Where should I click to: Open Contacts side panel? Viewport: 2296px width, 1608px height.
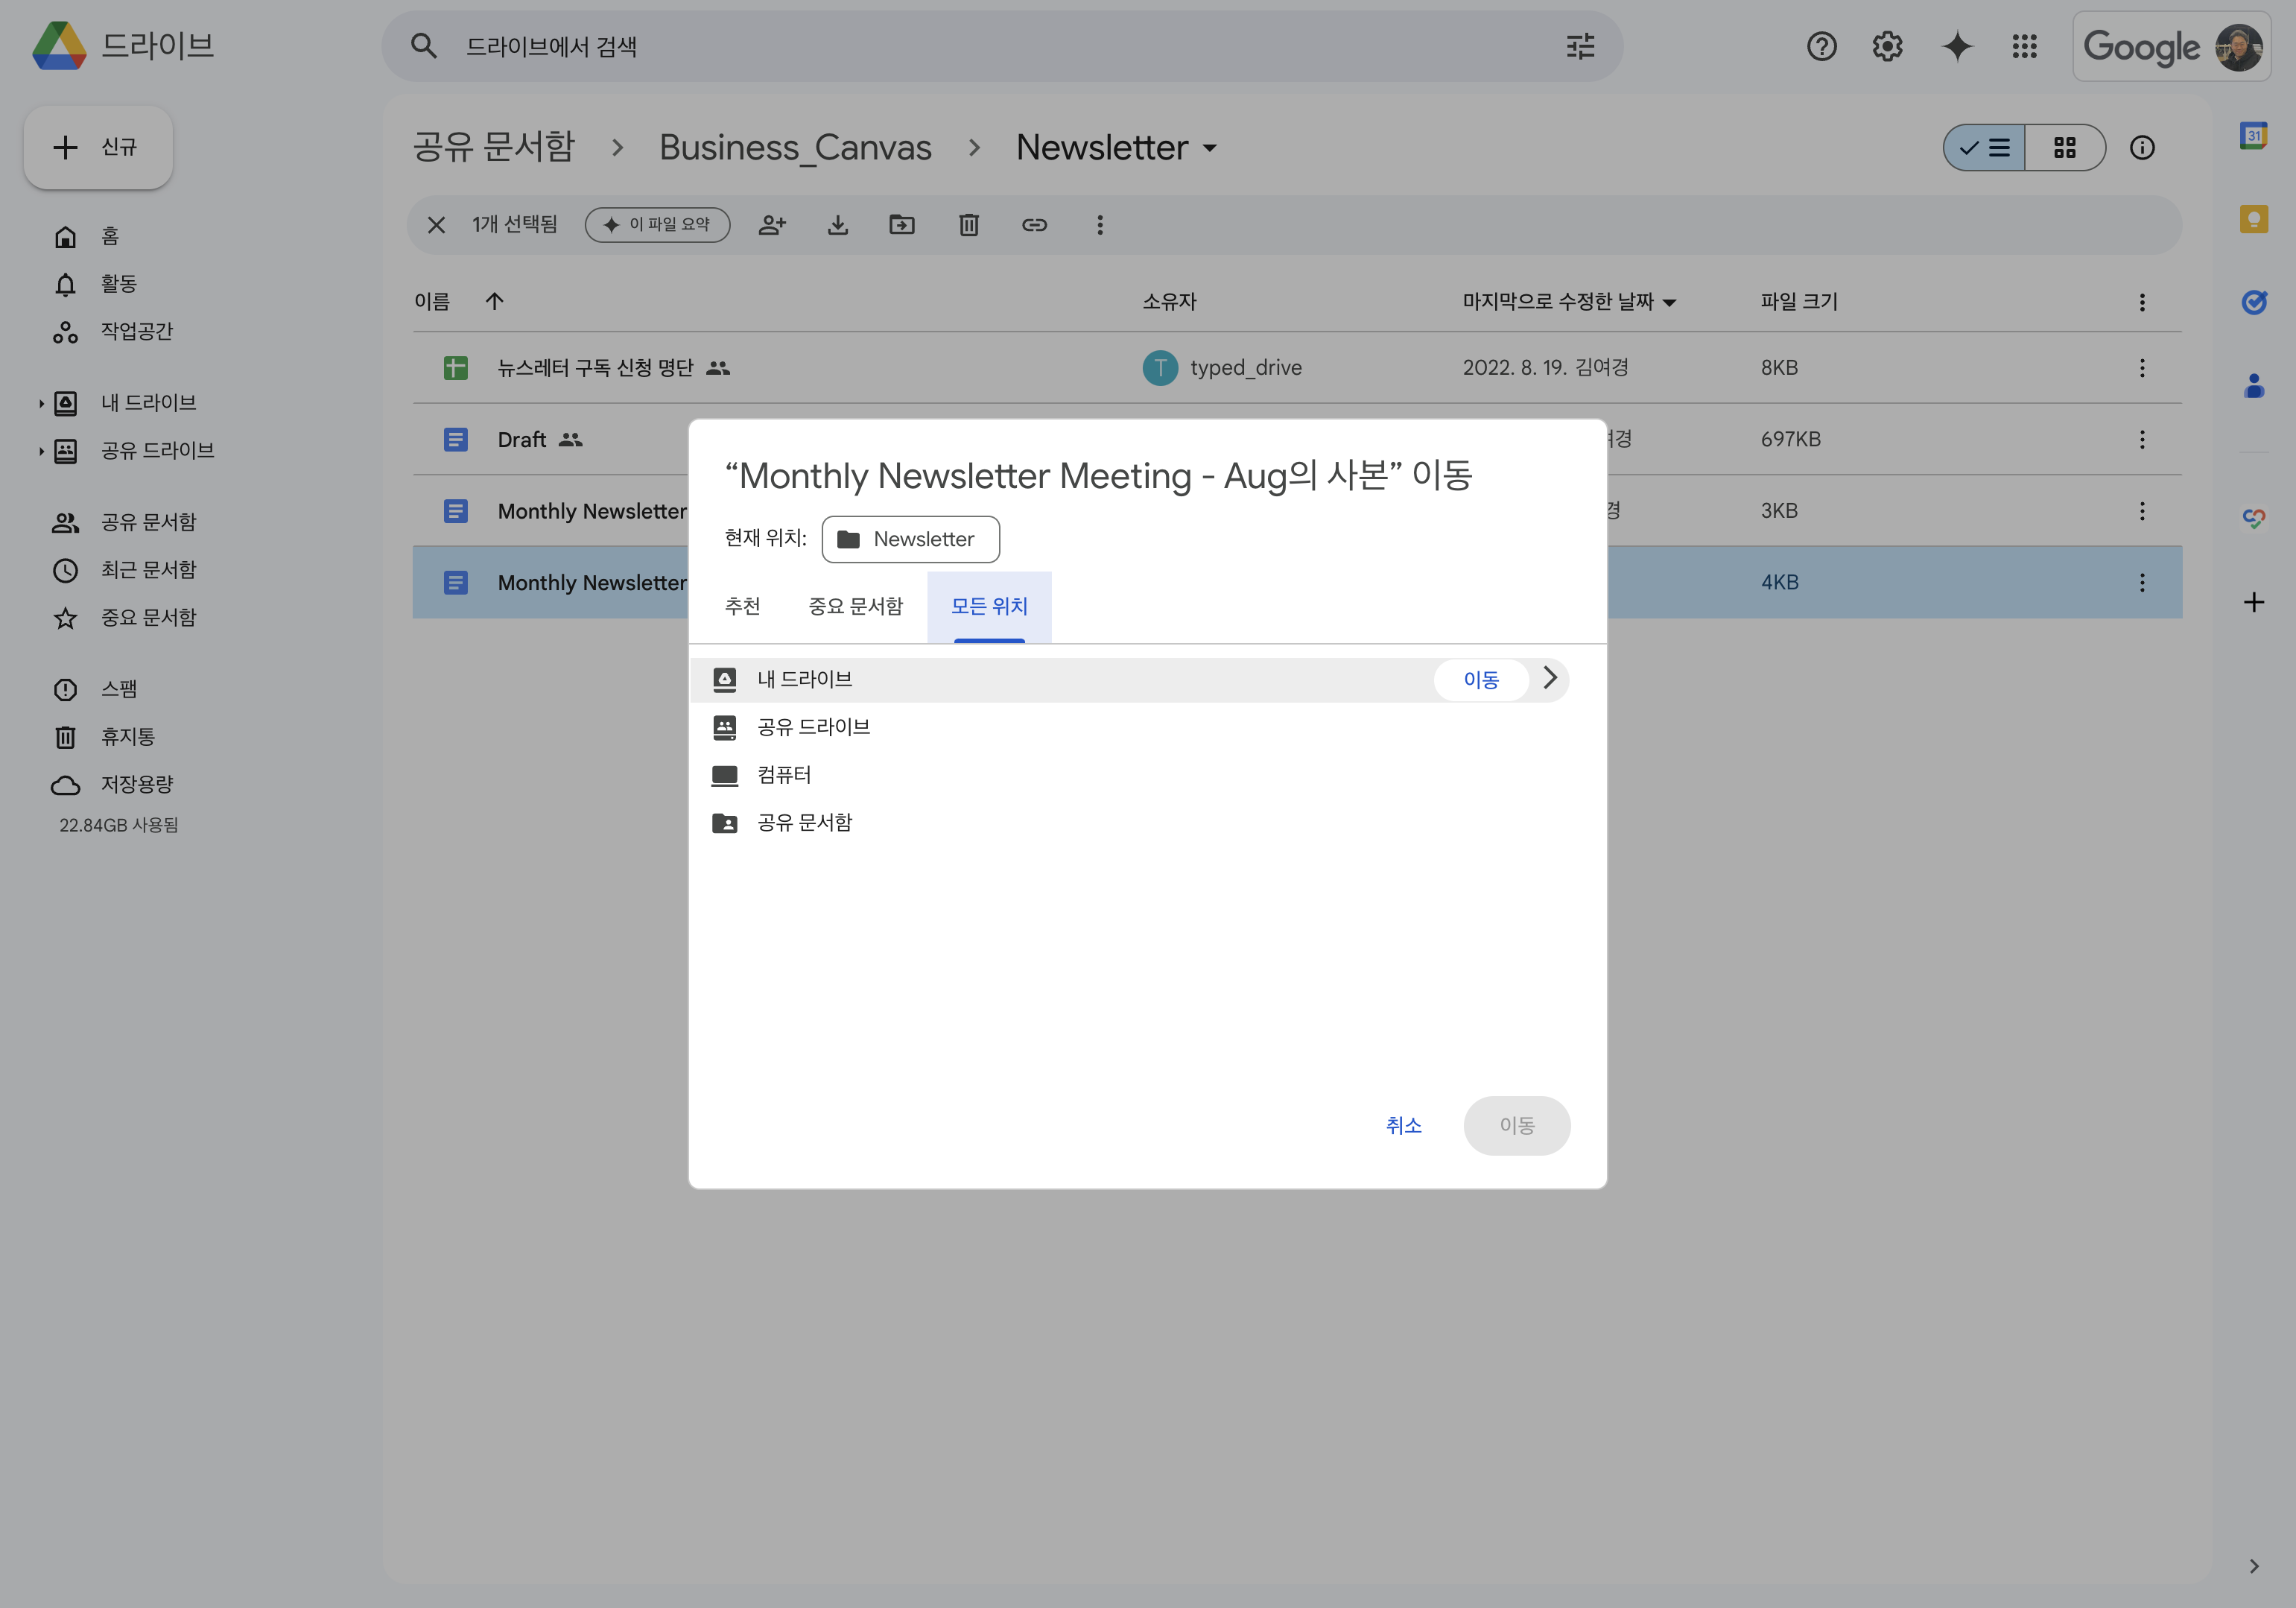2254,385
